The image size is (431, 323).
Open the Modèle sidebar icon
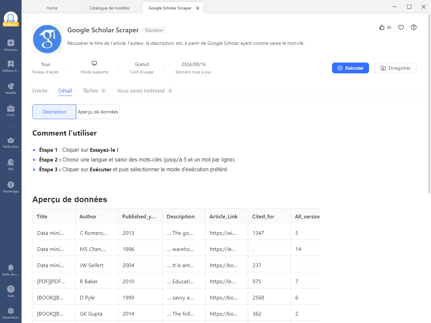11,86
